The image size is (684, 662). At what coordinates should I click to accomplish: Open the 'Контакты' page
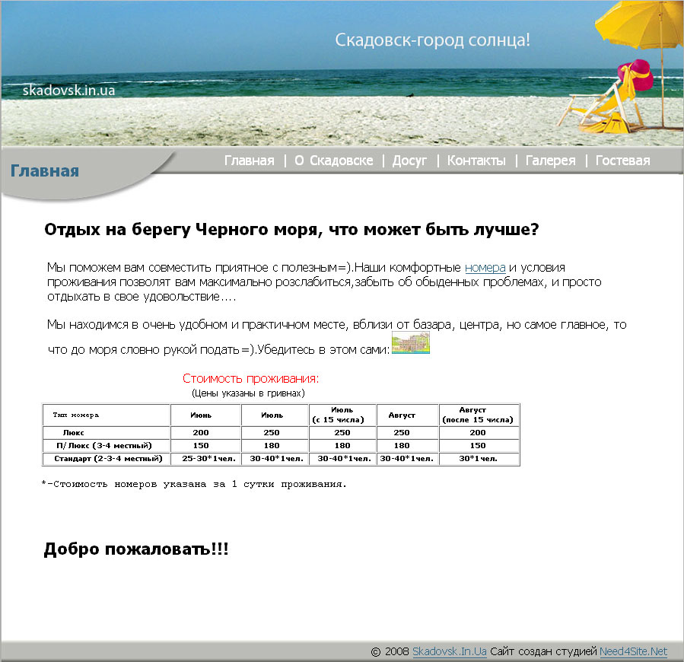[476, 160]
